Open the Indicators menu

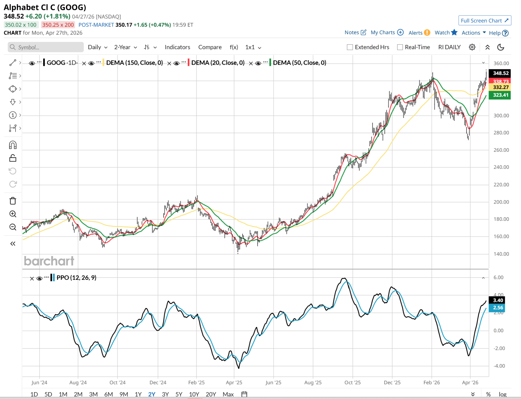tap(177, 47)
